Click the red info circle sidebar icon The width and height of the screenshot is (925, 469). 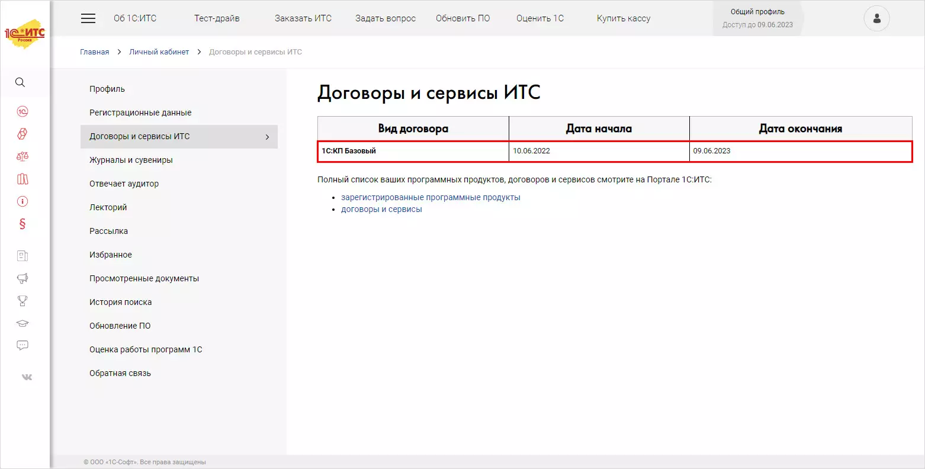[23, 201]
